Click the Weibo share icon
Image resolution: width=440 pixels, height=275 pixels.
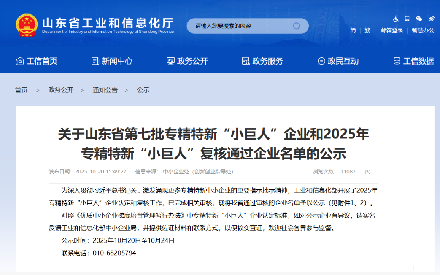coord(431,19)
